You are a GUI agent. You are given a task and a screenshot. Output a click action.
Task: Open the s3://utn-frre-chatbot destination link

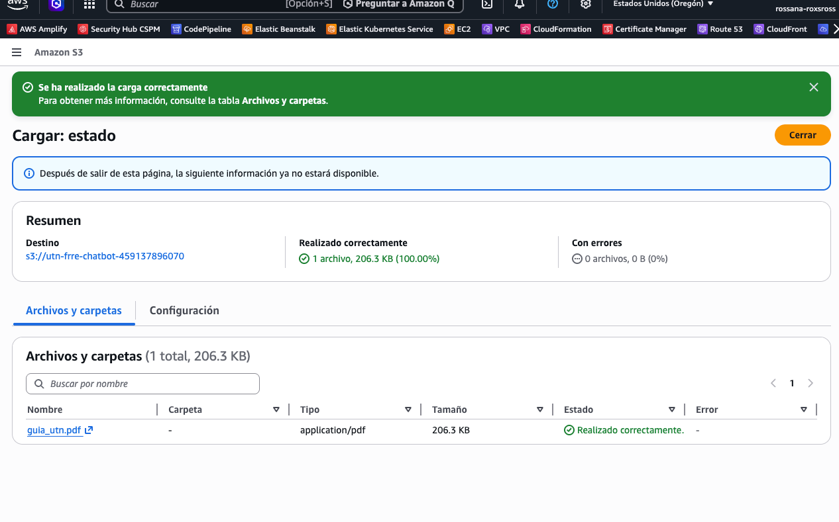[105, 256]
